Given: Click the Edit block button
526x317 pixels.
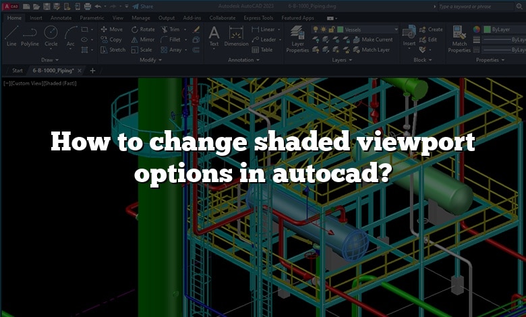Looking at the screenshot, I should pyautogui.click(x=428, y=40).
